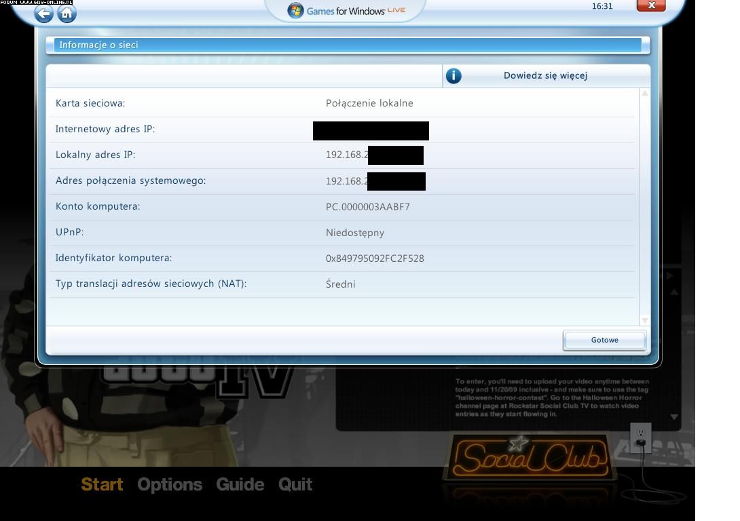740x521 pixels.
Task: Click scroll down arrow in network info list
Action: coord(645,321)
